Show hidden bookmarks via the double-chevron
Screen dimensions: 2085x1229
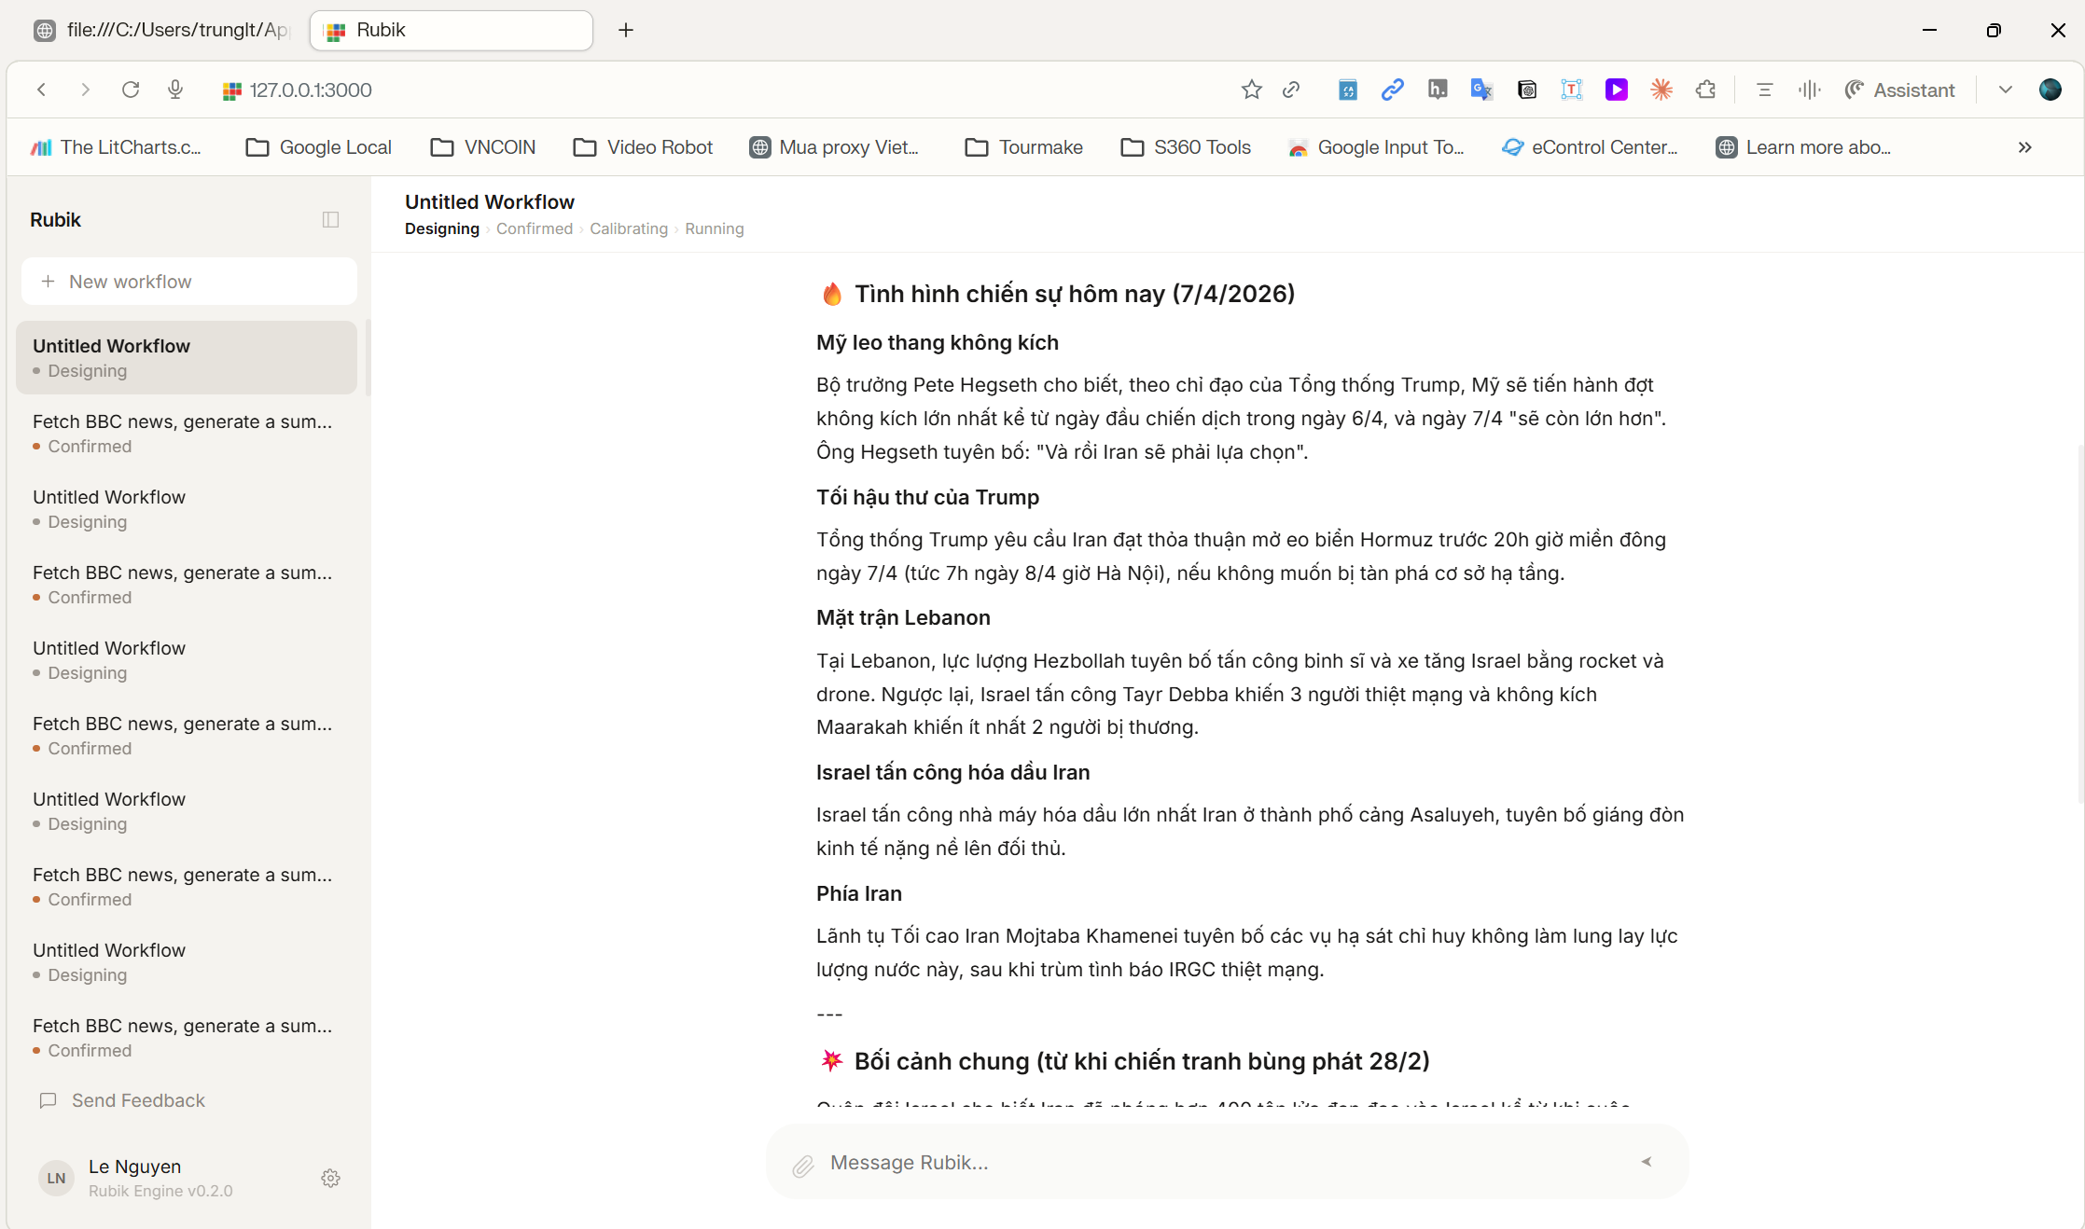2024,146
